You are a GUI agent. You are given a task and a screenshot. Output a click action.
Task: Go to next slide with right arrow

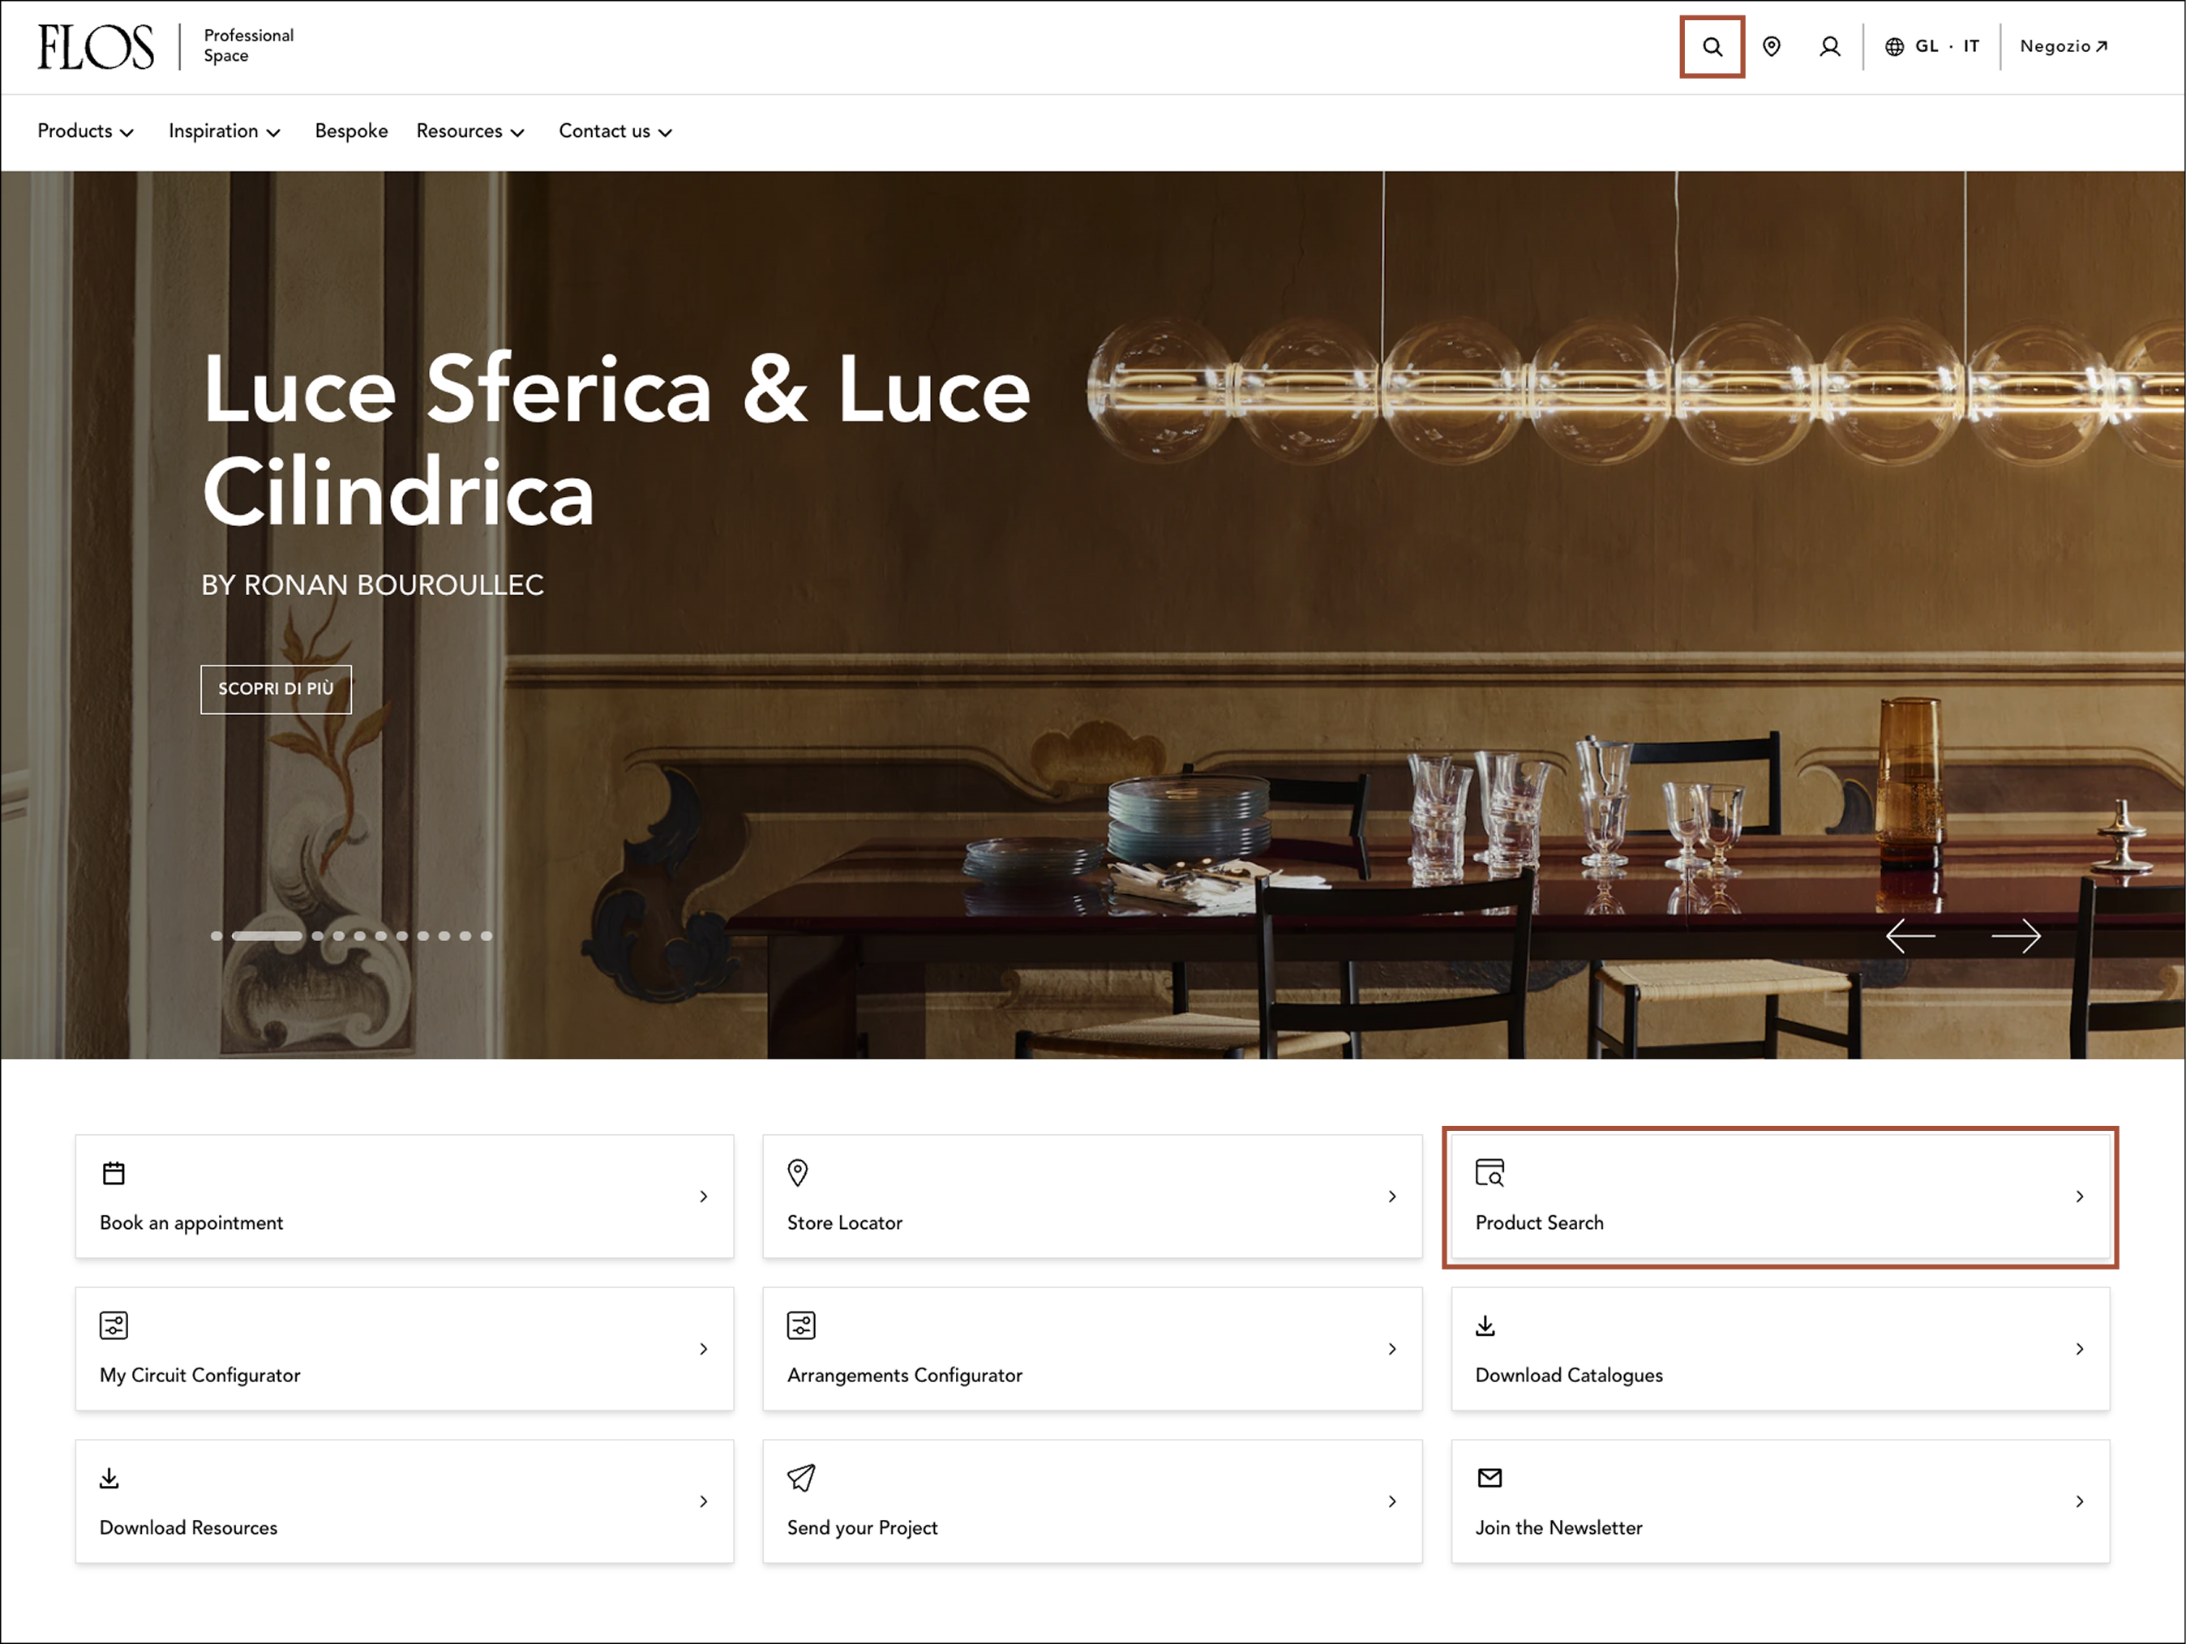pyautogui.click(x=2015, y=935)
